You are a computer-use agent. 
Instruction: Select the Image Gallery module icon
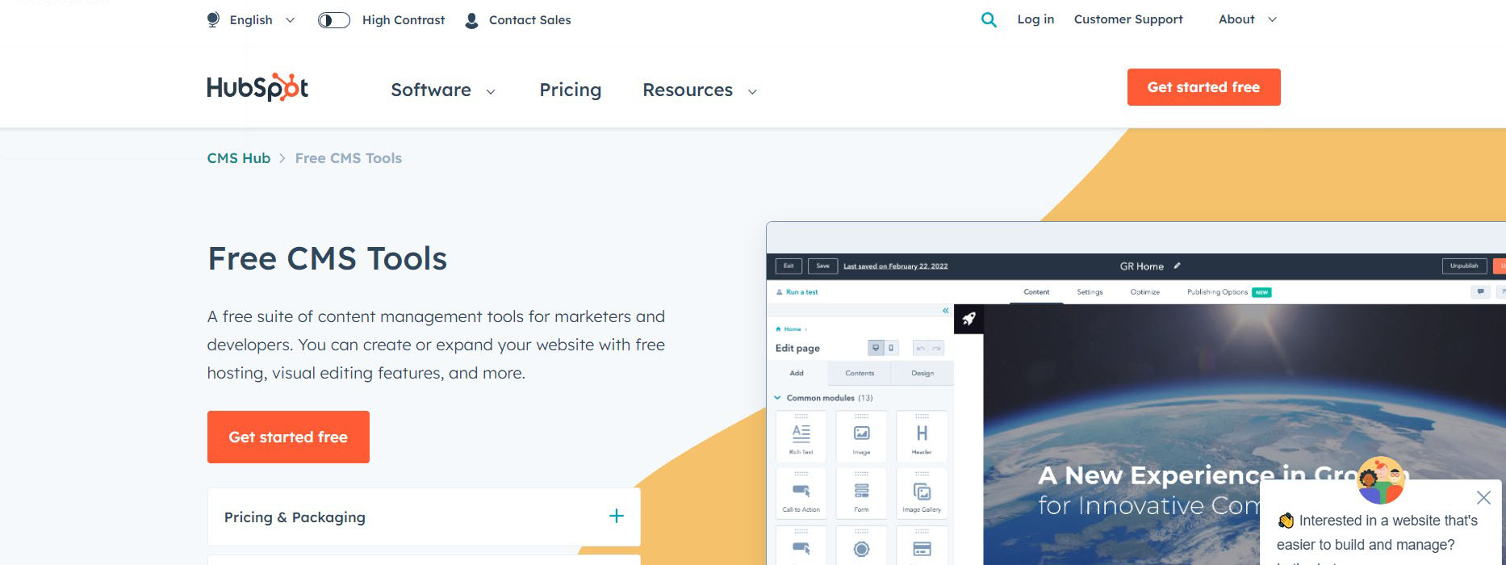pyautogui.click(x=922, y=493)
